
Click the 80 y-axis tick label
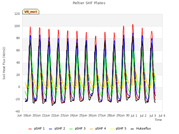coord(18,38)
